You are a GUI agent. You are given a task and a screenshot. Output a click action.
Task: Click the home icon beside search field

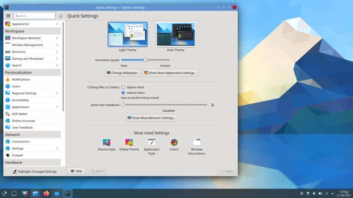pyautogui.click(x=60, y=16)
